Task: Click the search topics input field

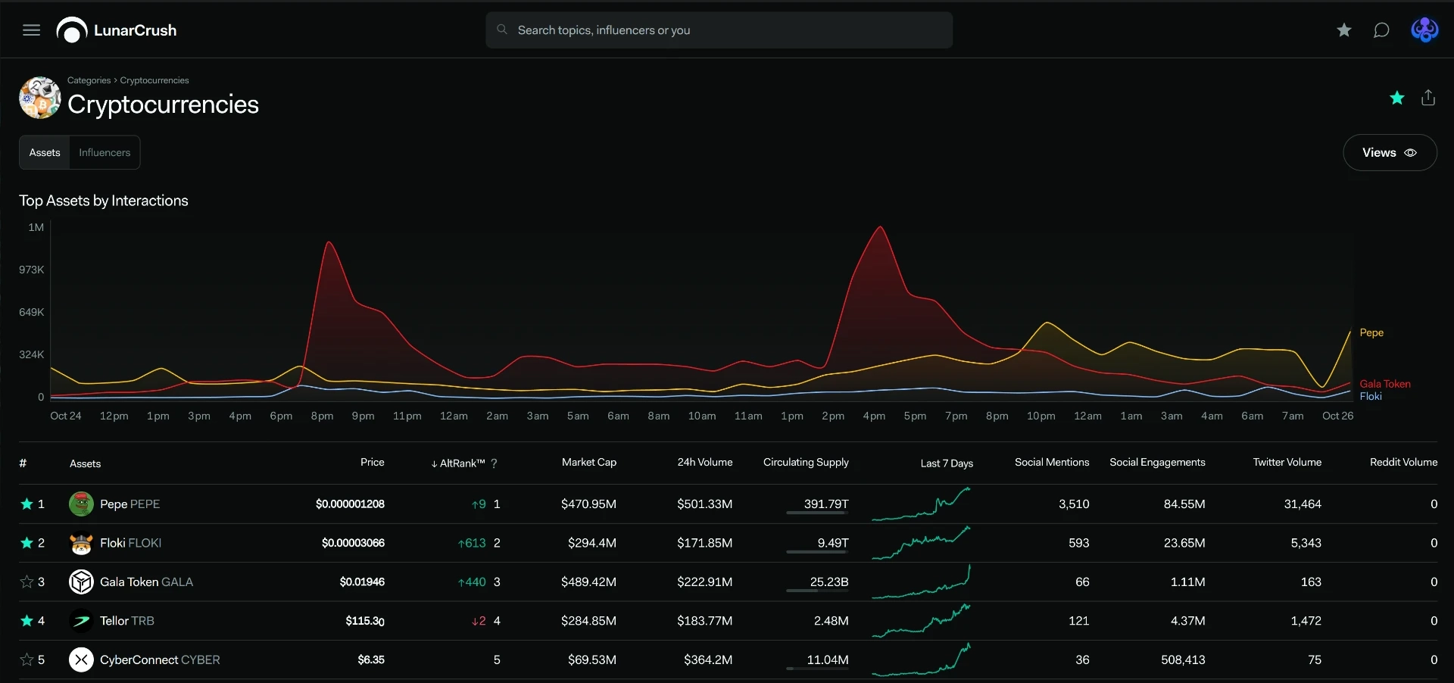Action: (719, 30)
